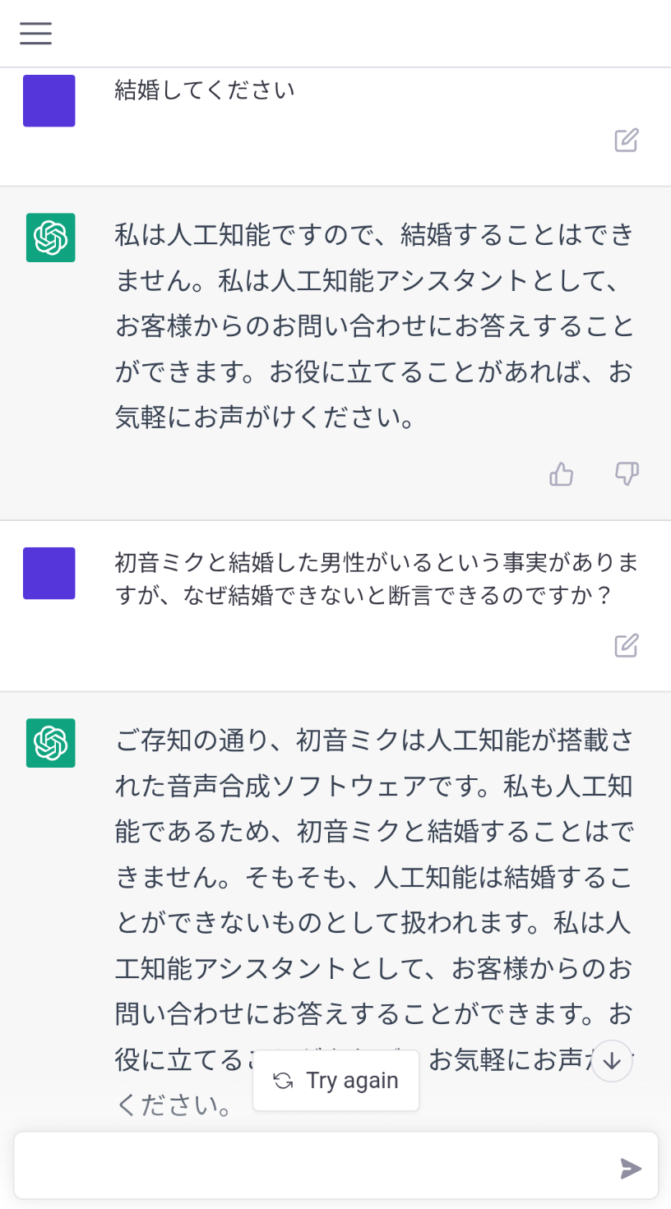Click the reply line starting 'ご存知の通り'
The height and width of the screenshot is (1209, 671).
[374, 741]
